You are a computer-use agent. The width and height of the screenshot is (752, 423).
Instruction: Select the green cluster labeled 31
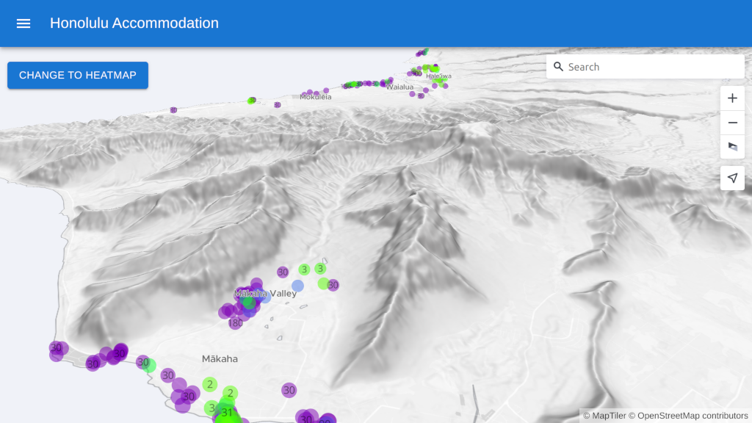click(x=227, y=413)
